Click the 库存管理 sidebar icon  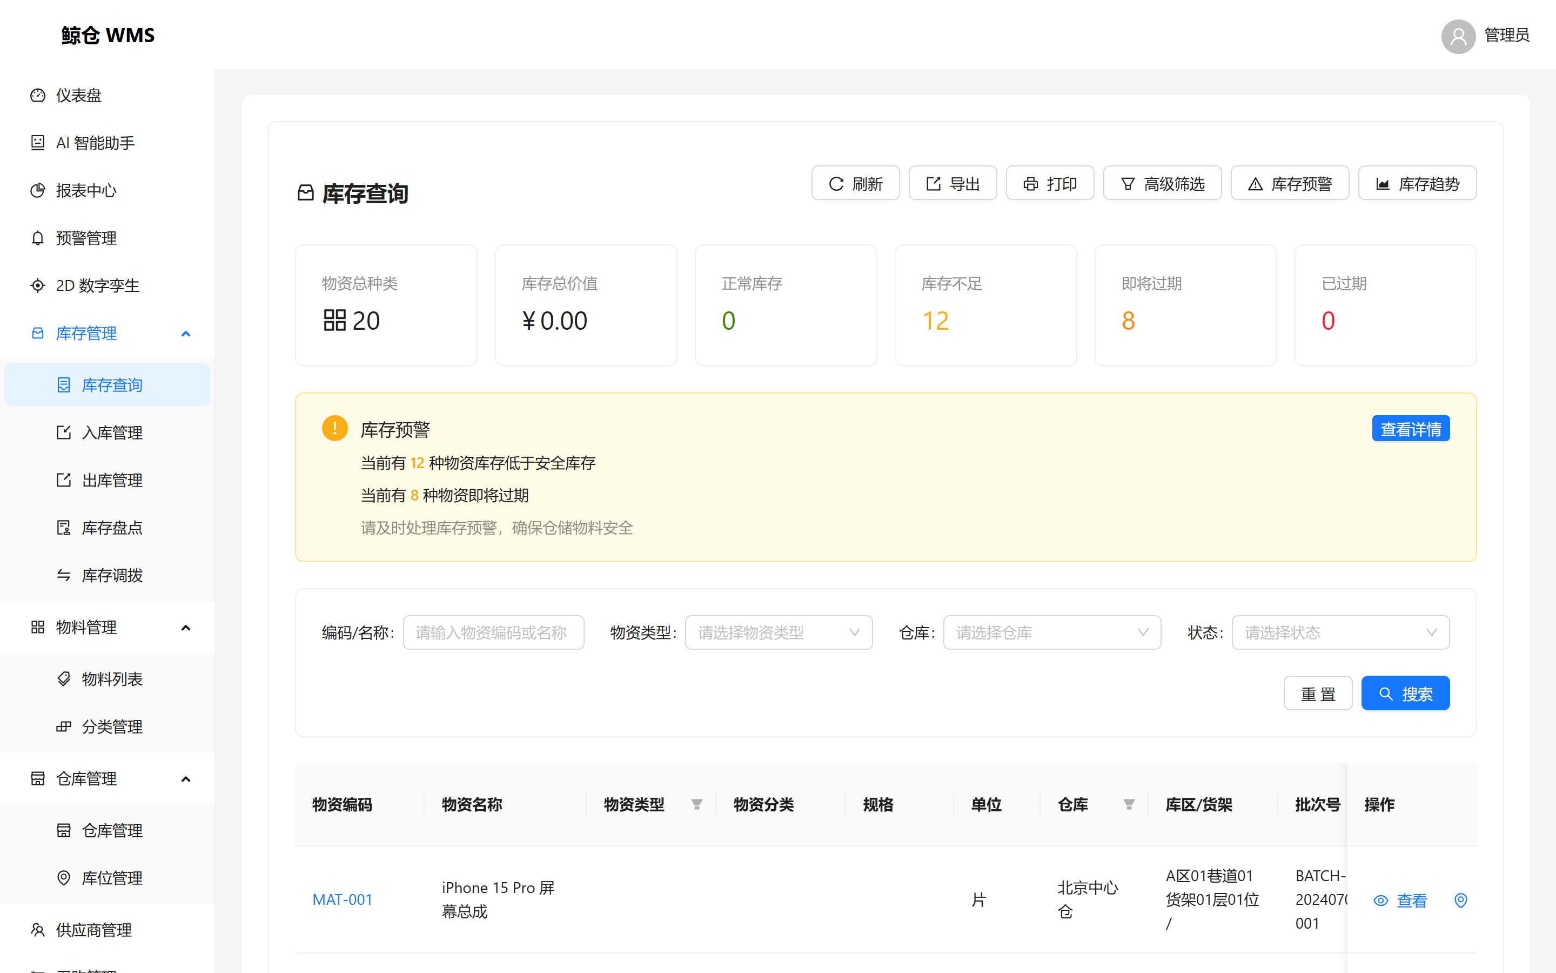38,334
